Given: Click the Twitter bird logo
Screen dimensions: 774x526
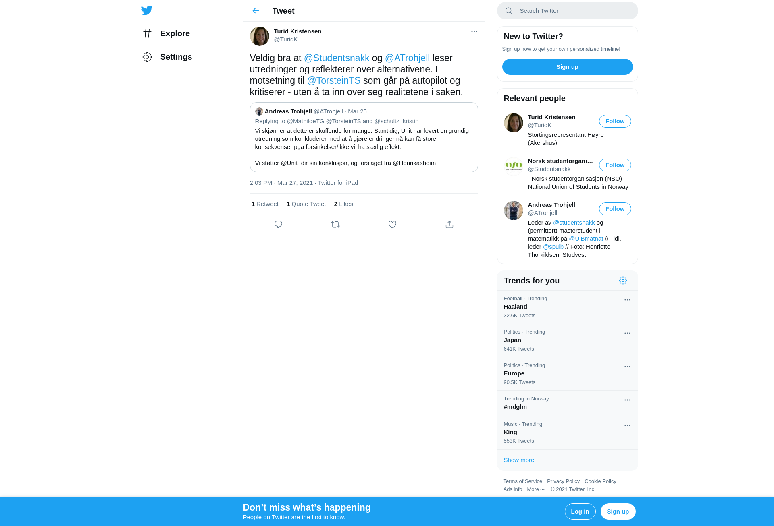Looking at the screenshot, I should [x=147, y=10].
